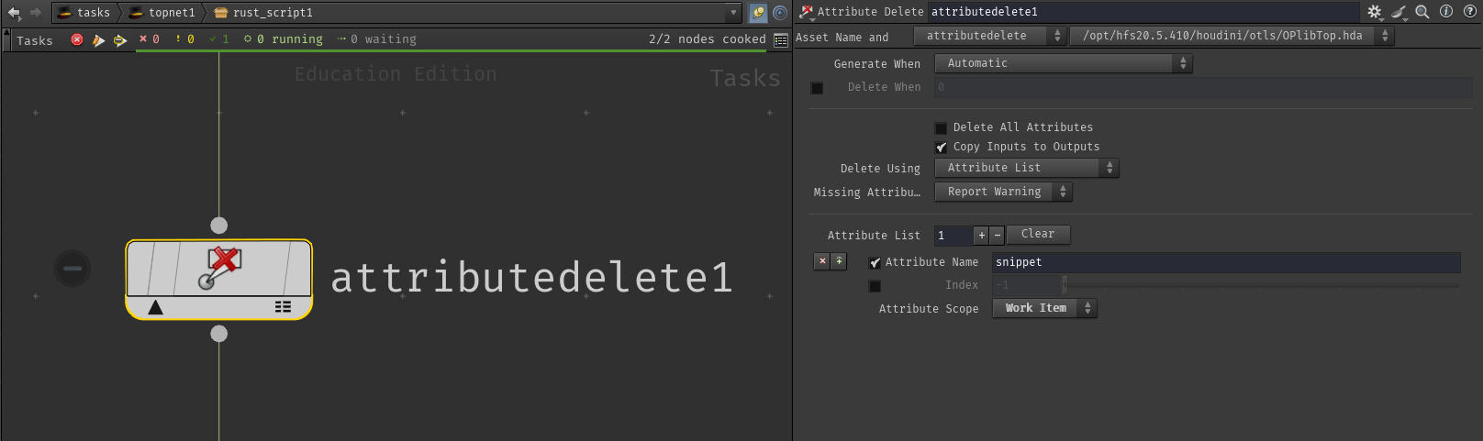Open node help with question icon
This screenshot has width=1483, height=441.
pyautogui.click(x=1469, y=12)
